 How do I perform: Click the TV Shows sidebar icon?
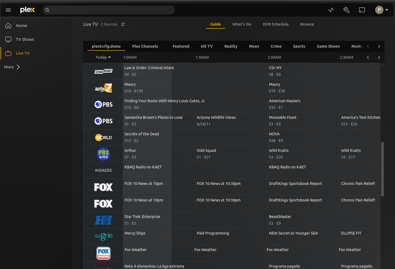click(8, 39)
